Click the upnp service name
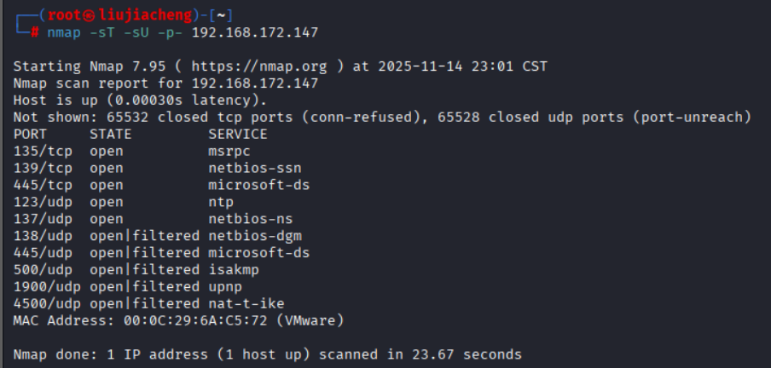 coord(224,287)
